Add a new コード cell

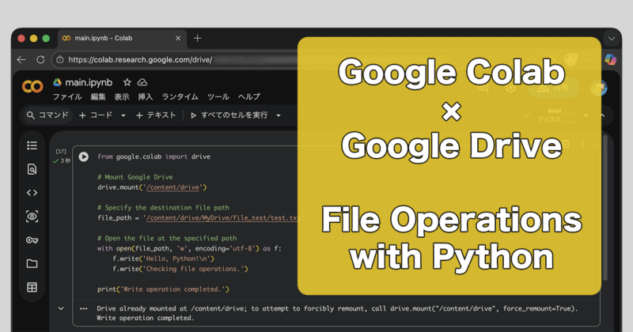pos(96,115)
